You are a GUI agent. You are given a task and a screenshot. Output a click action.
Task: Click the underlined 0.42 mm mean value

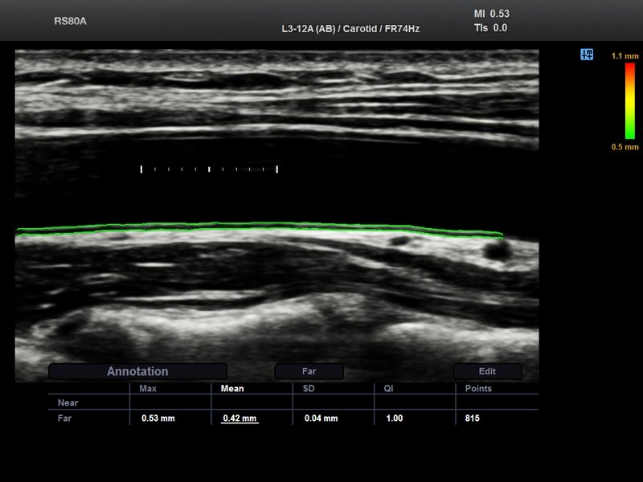240,419
